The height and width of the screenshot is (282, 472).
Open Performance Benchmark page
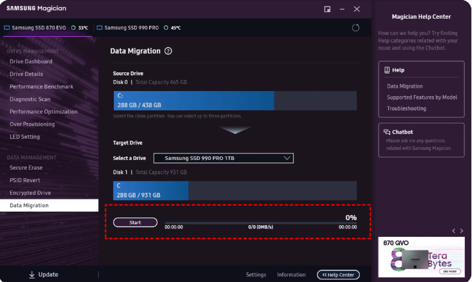click(x=41, y=86)
